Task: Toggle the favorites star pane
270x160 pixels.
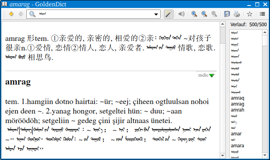Action: [x=250, y=14]
